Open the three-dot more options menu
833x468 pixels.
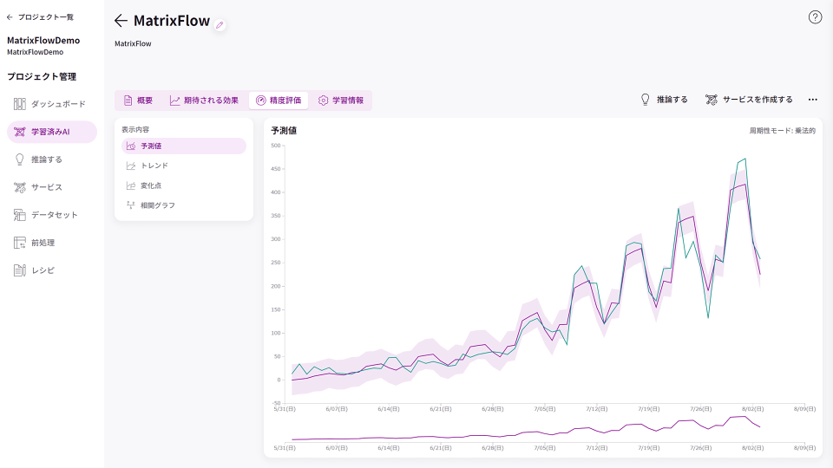(813, 99)
